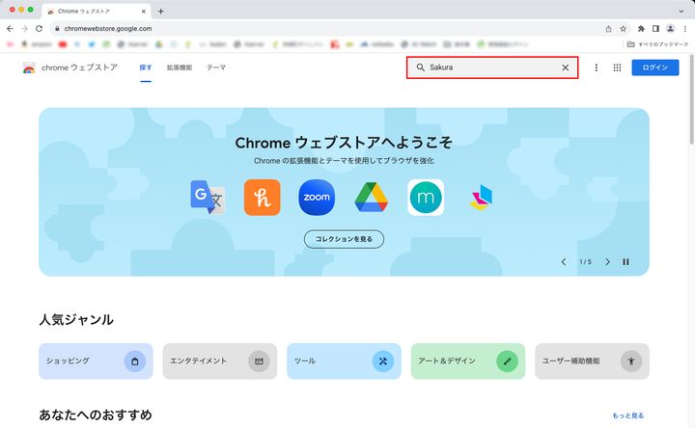
Task: Open the ショッピング category card
Action: [x=96, y=361]
